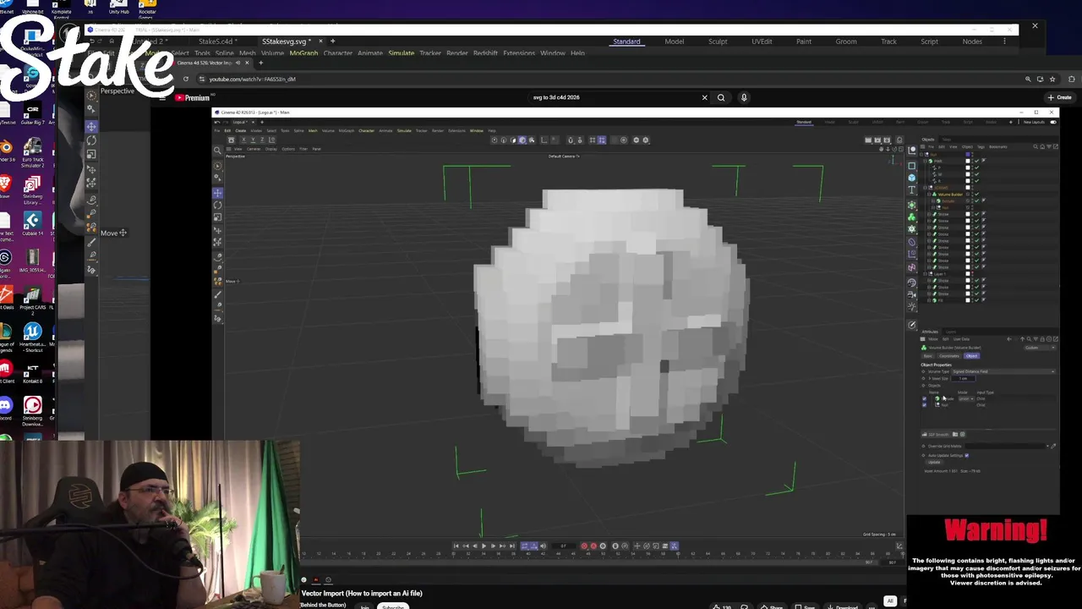Select the Move tool in outer Cinema 4D
1082x609 pixels.
click(91, 126)
